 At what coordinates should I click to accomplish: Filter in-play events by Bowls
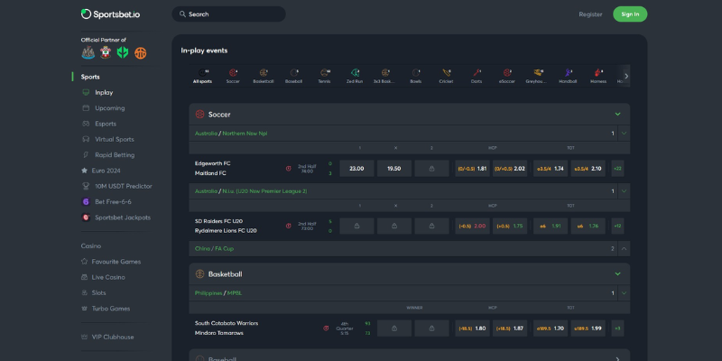[416, 76]
